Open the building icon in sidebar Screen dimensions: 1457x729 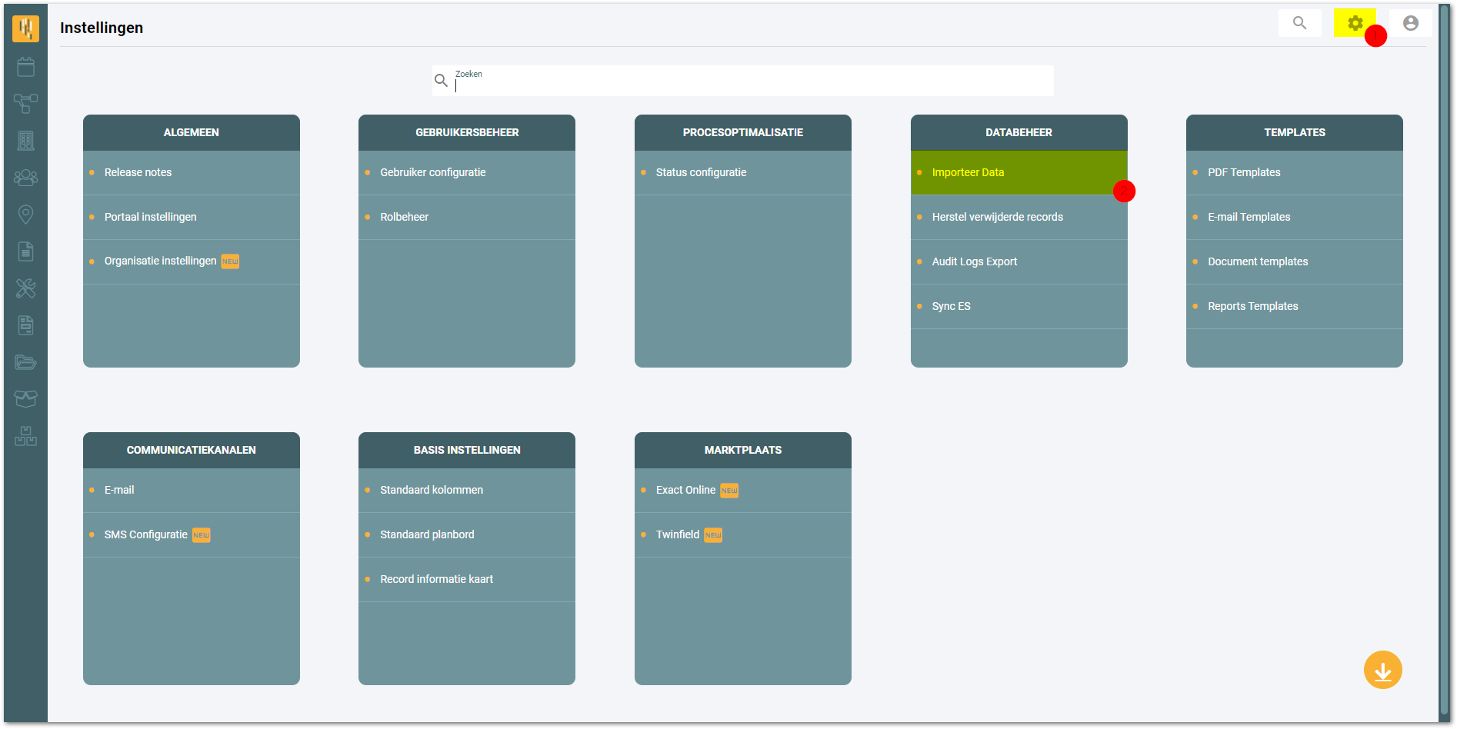[x=25, y=141]
